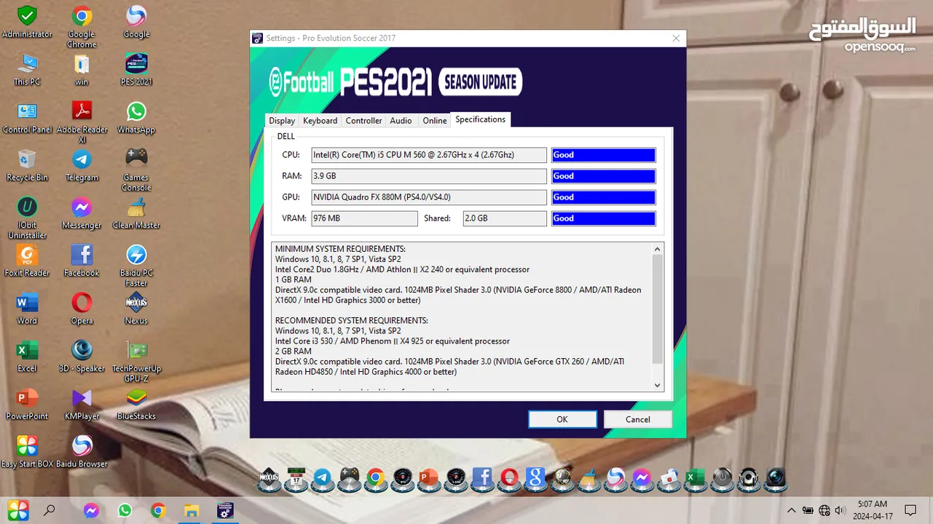Open the volume control in tray
This screenshot has width=933, height=524.
840,510
